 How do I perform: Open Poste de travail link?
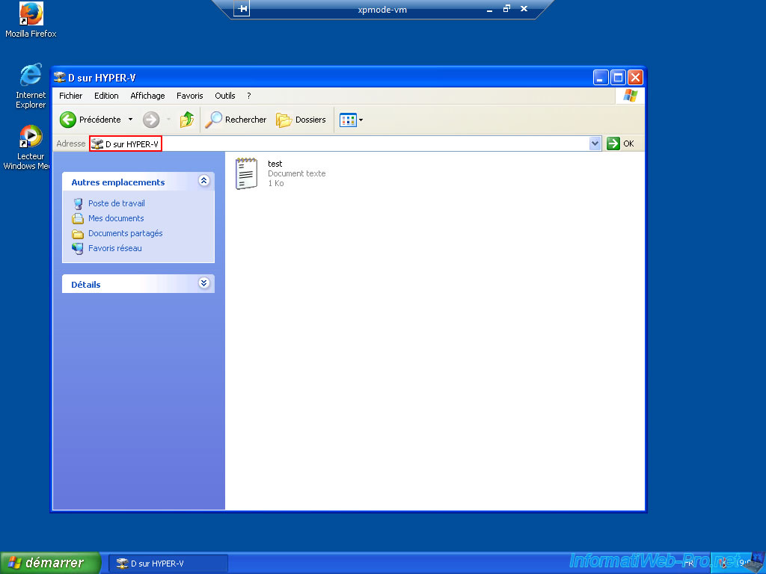coord(116,203)
